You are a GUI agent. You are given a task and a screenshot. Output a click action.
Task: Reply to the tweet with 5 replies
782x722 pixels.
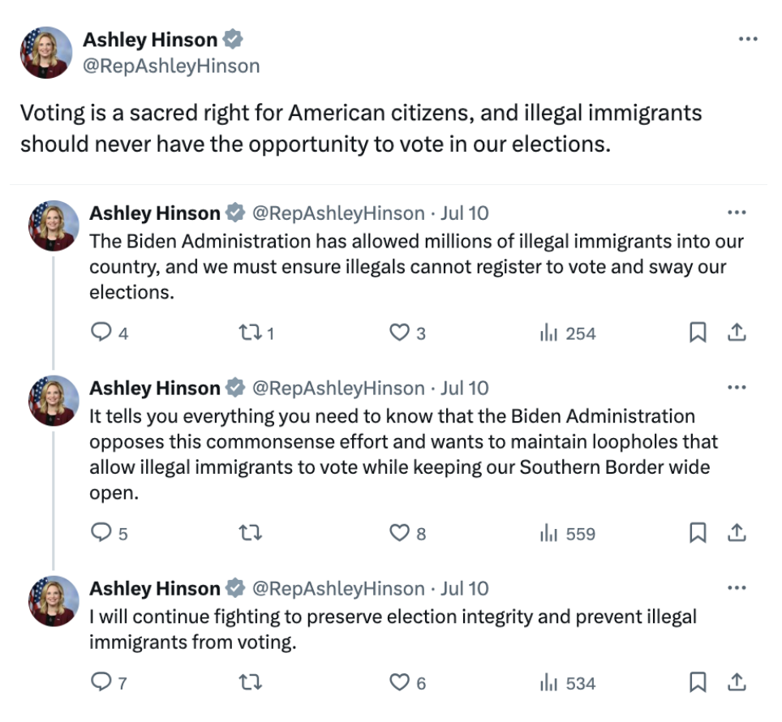coord(101,533)
